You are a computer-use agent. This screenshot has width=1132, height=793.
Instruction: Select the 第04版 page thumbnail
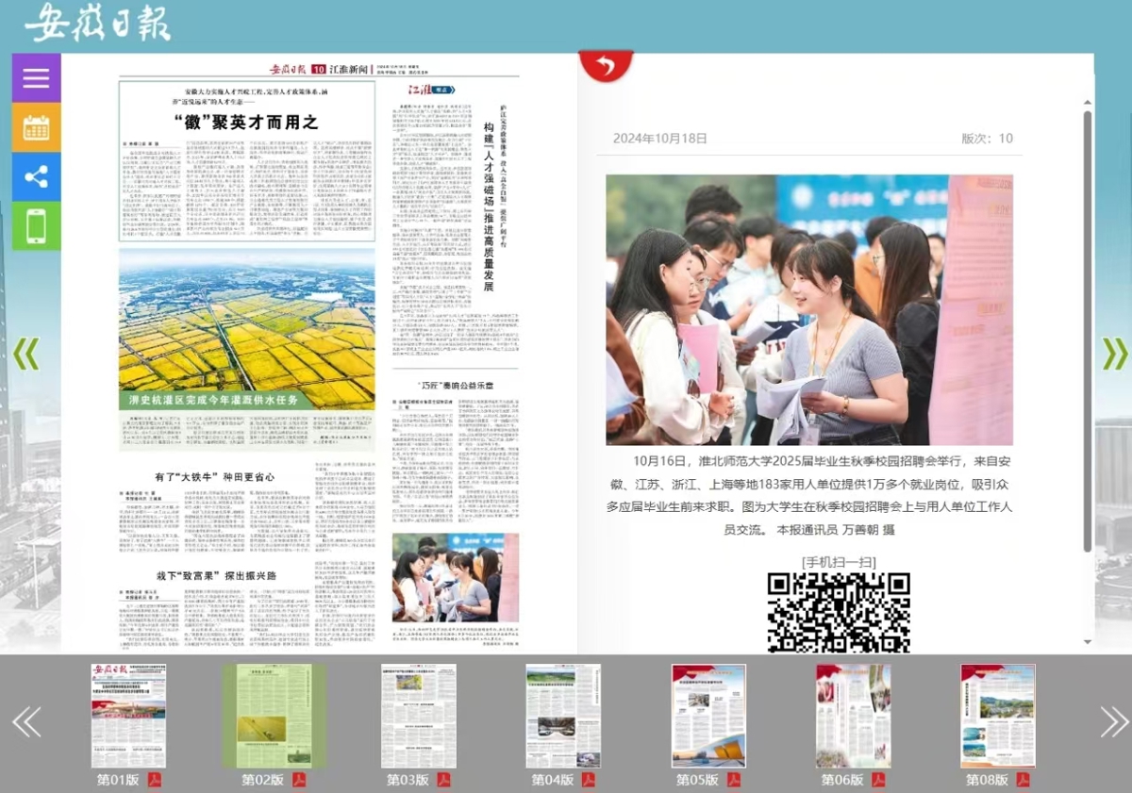pyautogui.click(x=563, y=716)
